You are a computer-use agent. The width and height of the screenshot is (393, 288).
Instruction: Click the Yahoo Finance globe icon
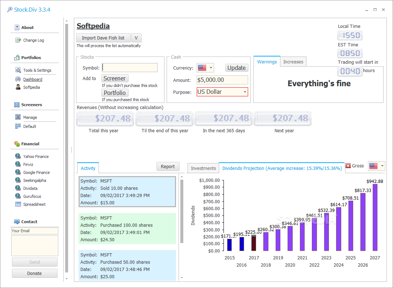18,156
